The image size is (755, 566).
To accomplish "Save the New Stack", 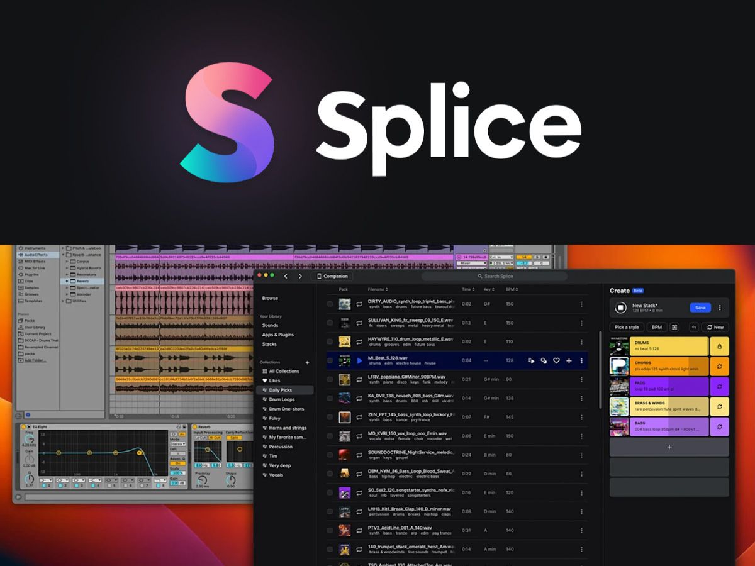I will [x=700, y=308].
